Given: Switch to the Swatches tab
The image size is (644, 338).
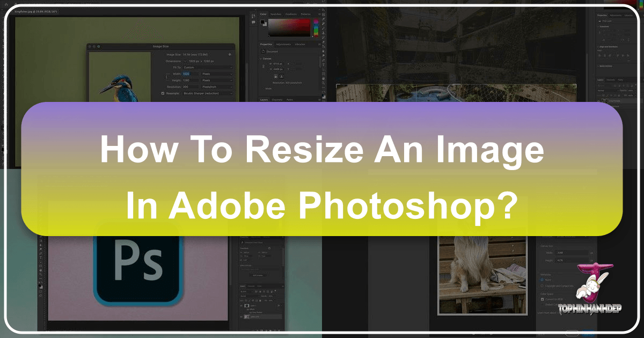Looking at the screenshot, I should 275,14.
